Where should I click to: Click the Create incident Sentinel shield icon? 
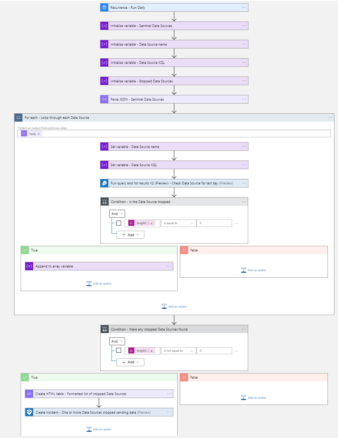pyautogui.click(x=29, y=412)
